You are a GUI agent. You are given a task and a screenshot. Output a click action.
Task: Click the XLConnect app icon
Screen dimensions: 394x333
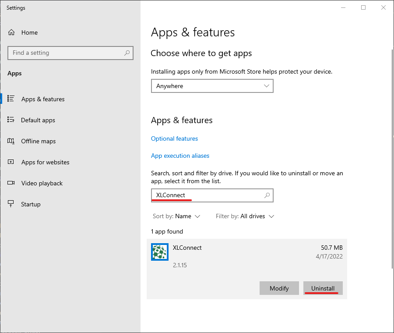point(160,252)
